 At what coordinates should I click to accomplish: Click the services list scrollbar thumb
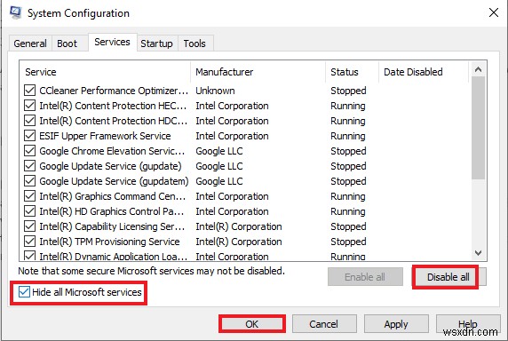478,128
